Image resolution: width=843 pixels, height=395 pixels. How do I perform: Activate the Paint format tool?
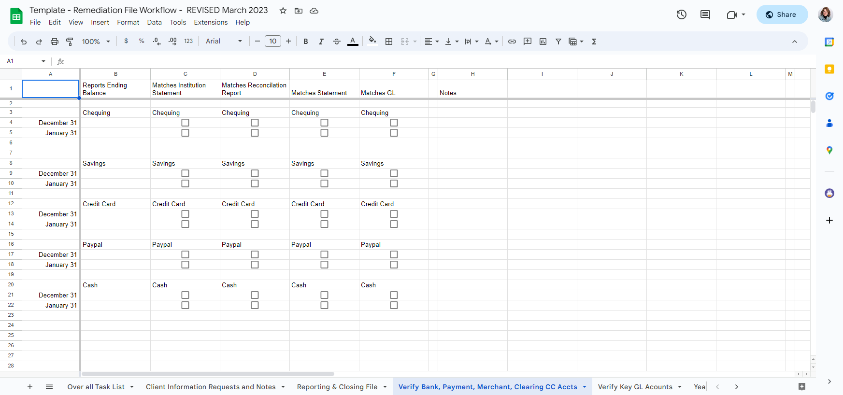point(70,42)
